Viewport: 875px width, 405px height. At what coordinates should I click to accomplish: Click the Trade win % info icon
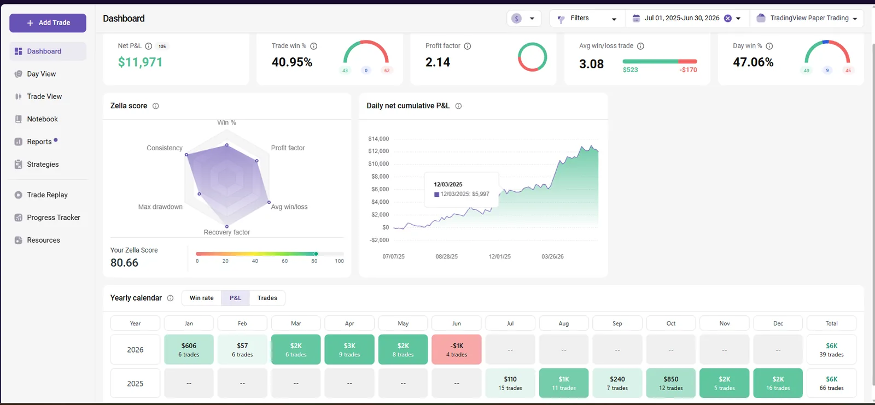tap(314, 46)
